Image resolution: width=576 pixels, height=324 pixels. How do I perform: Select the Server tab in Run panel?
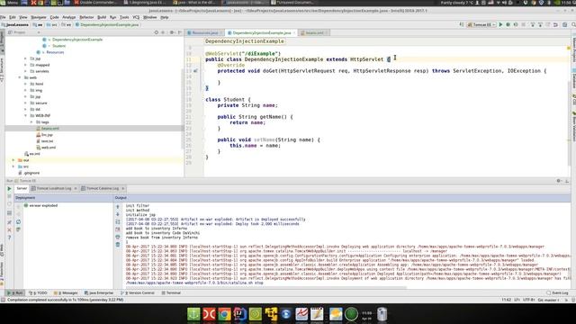pos(22,188)
